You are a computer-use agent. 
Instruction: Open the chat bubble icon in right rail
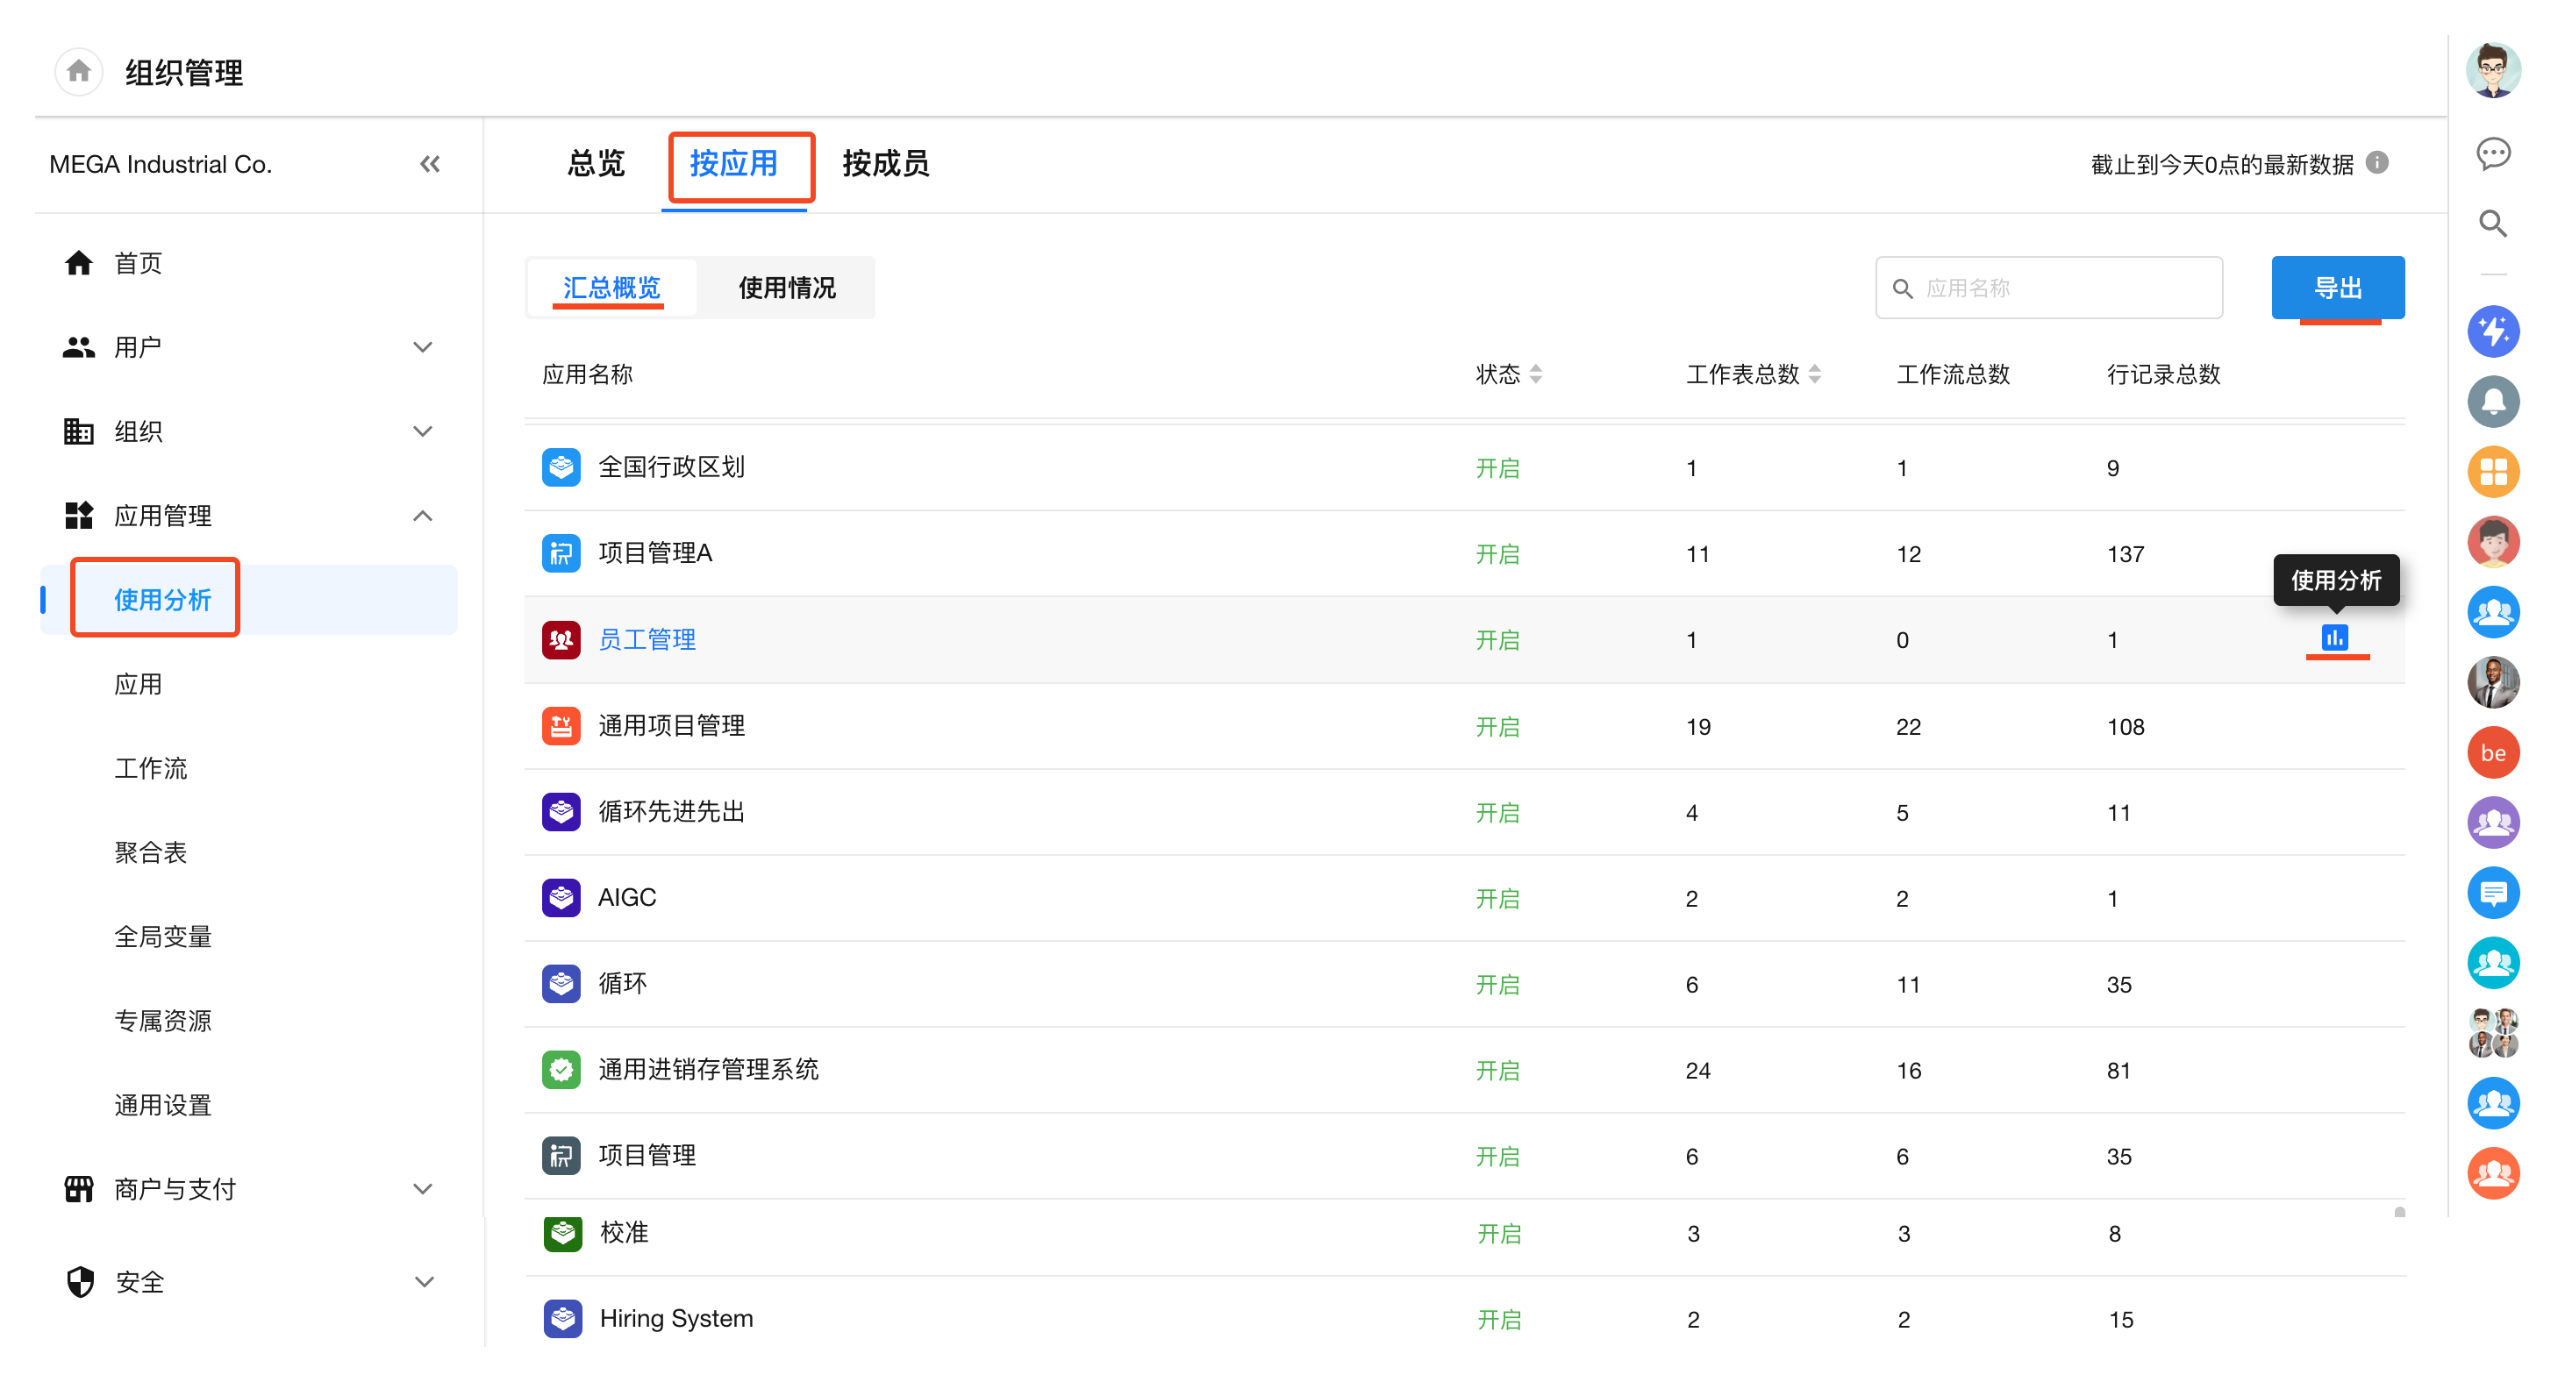click(2491, 153)
